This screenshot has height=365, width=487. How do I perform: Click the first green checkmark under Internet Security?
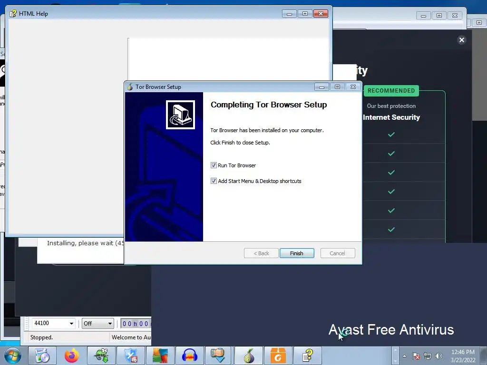[x=391, y=134]
